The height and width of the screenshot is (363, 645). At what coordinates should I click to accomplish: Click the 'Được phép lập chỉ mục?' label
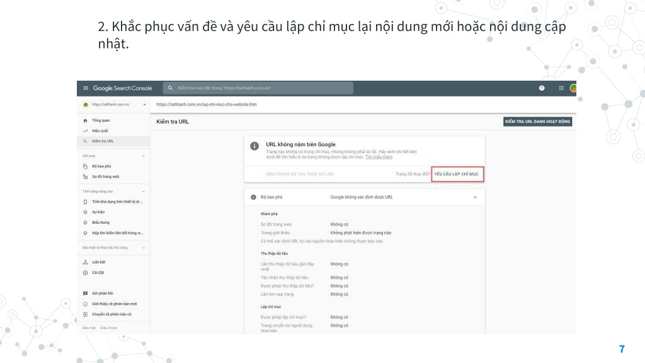(283, 318)
